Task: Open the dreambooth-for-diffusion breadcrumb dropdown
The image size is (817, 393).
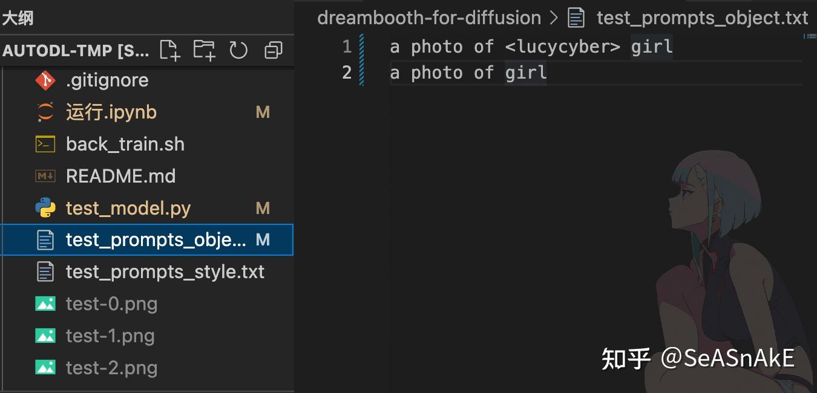Action: (x=429, y=18)
